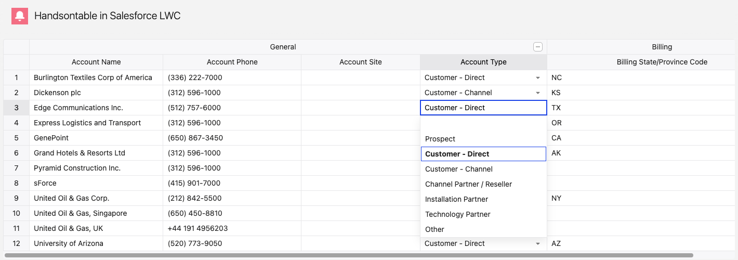Screen dimensions: 738x260
Task: Select row header 3
Action: point(16,108)
